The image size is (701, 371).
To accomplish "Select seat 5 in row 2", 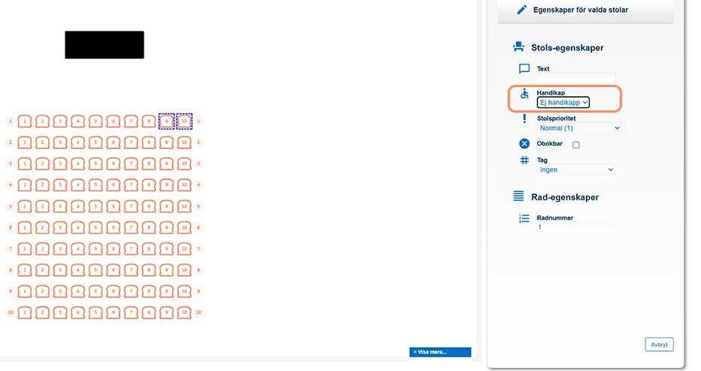I will pos(96,143).
